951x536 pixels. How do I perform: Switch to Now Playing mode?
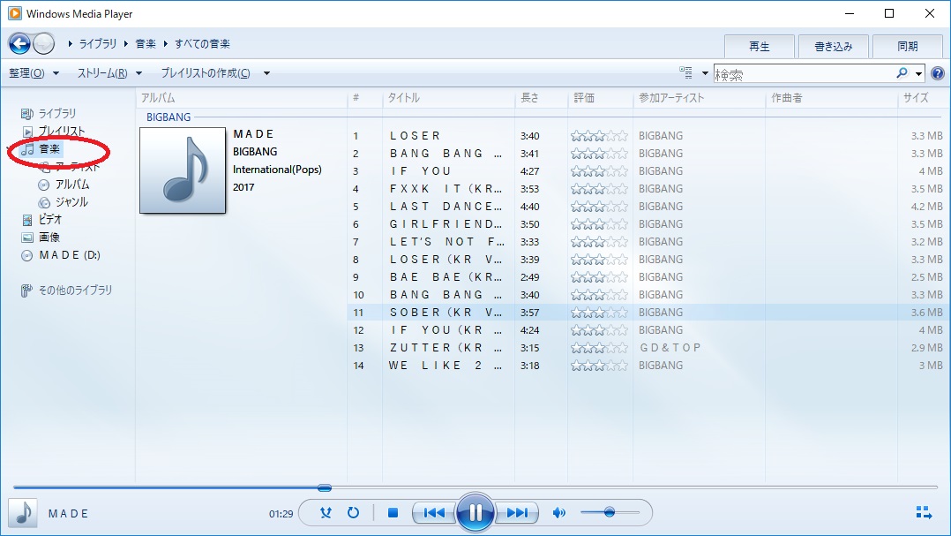pyautogui.click(x=924, y=512)
